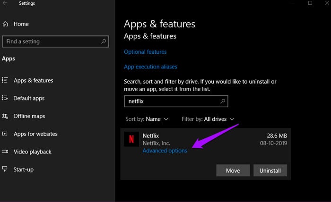Screen dimensions: 331x202
Task: Open Video playback settings
Action: coord(33,152)
